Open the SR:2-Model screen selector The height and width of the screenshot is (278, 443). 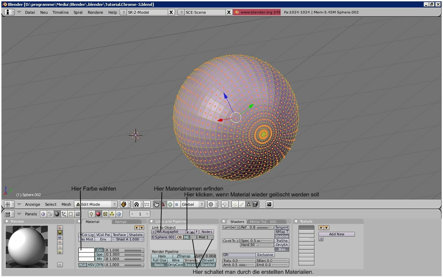[123, 12]
